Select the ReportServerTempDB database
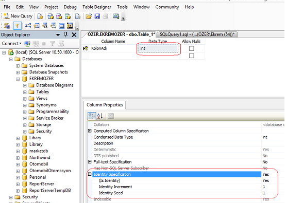The image size is (286, 203). 50,190
